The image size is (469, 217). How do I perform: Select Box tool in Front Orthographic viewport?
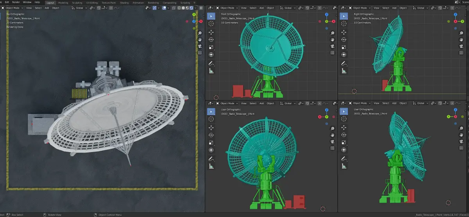point(211,16)
